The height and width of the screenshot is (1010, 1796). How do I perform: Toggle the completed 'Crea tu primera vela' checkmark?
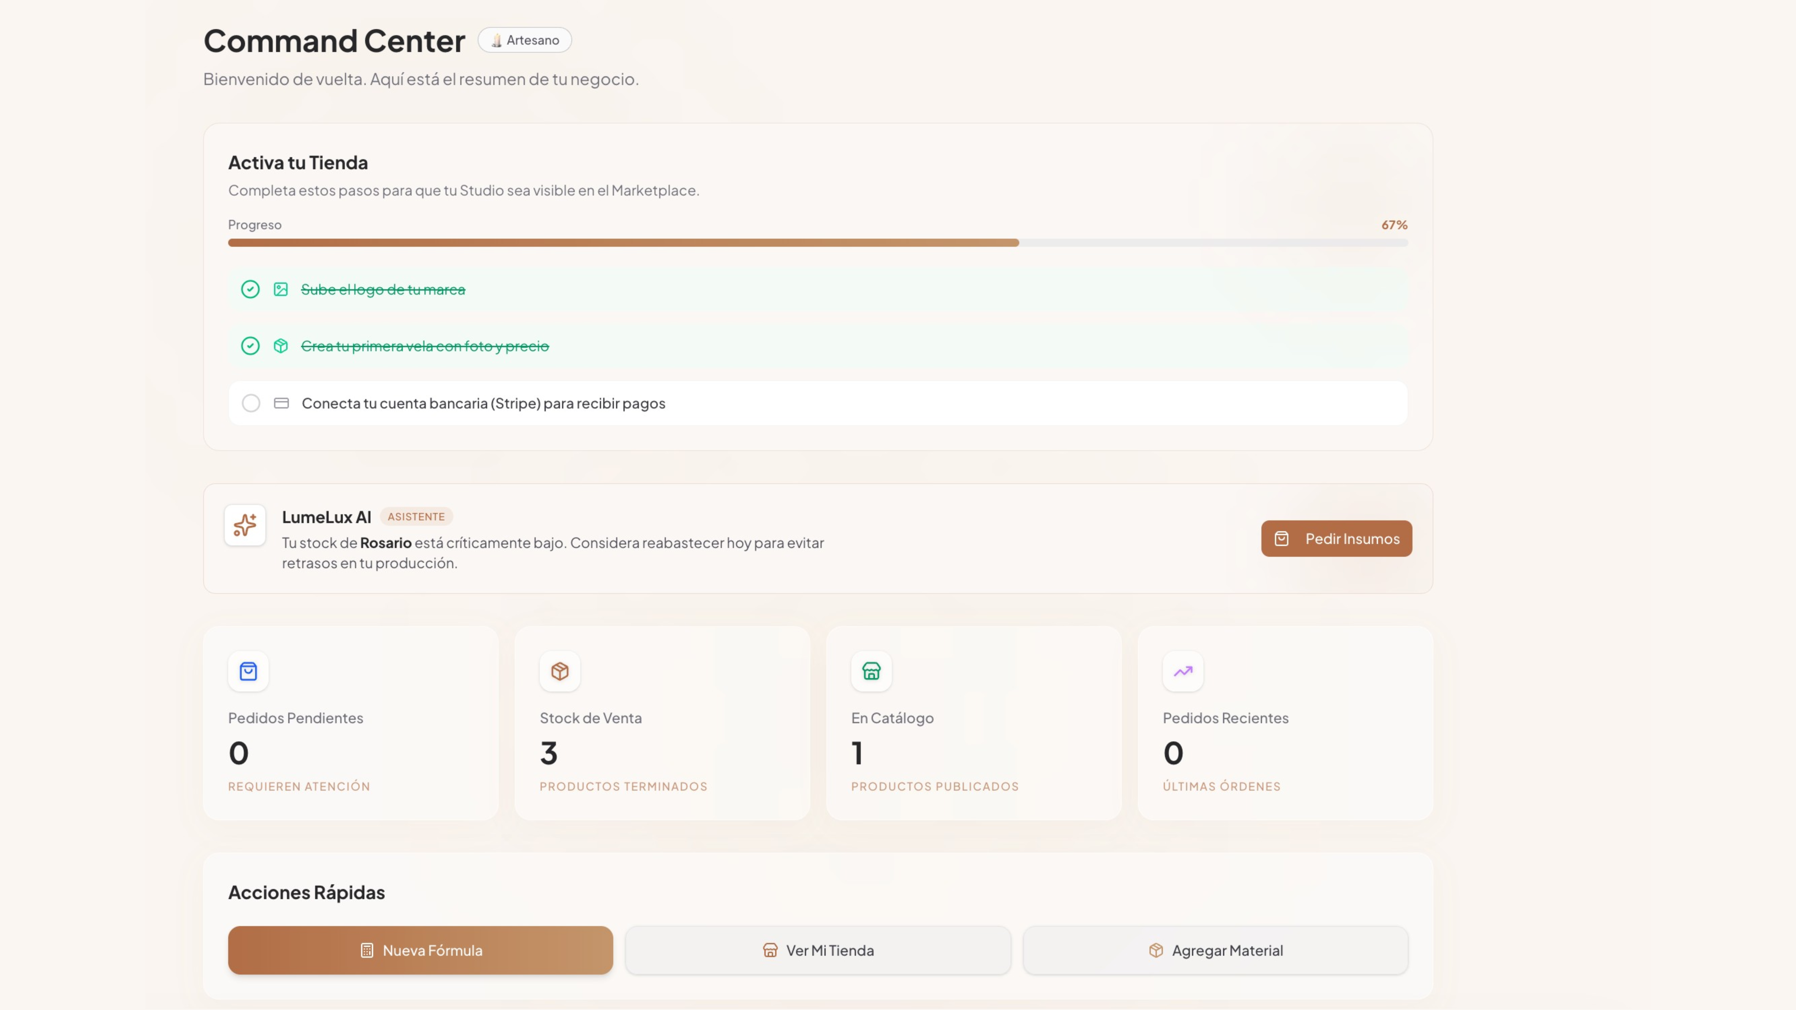pos(250,346)
